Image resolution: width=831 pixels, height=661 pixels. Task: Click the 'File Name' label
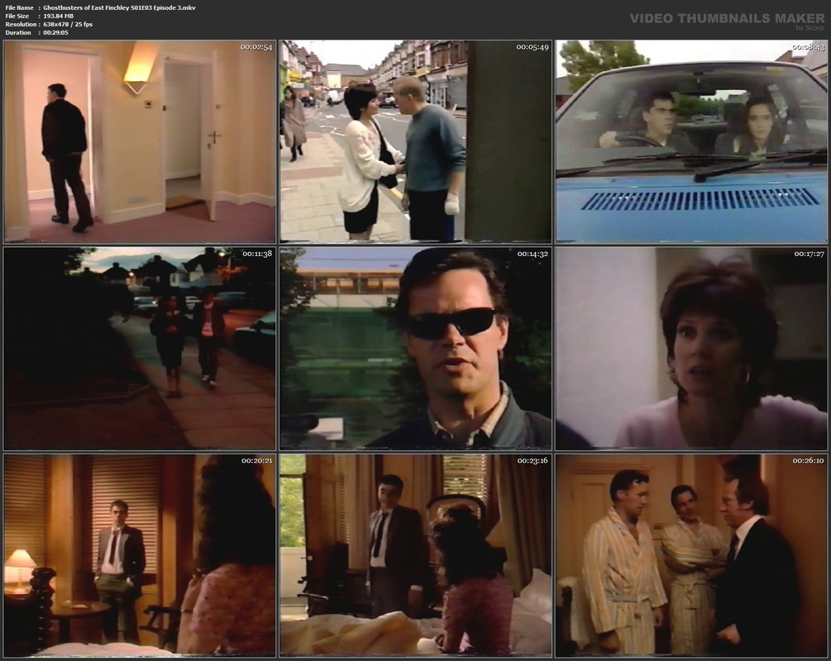(x=20, y=8)
